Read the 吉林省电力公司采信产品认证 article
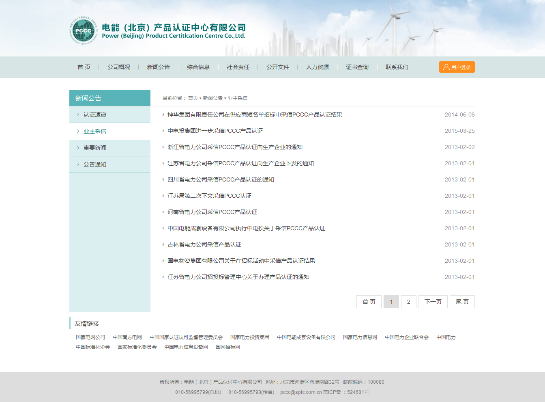This screenshot has width=545, height=402. pos(204,244)
